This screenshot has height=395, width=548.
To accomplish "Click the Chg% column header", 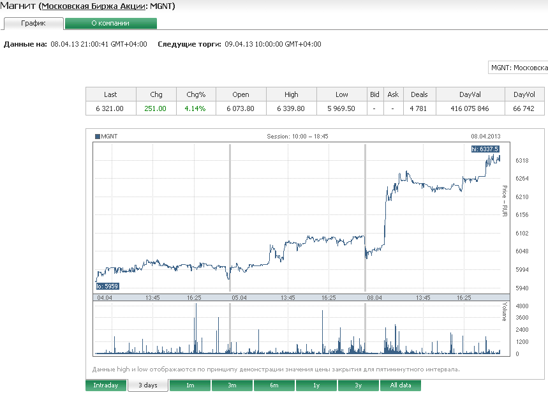I will (195, 94).
